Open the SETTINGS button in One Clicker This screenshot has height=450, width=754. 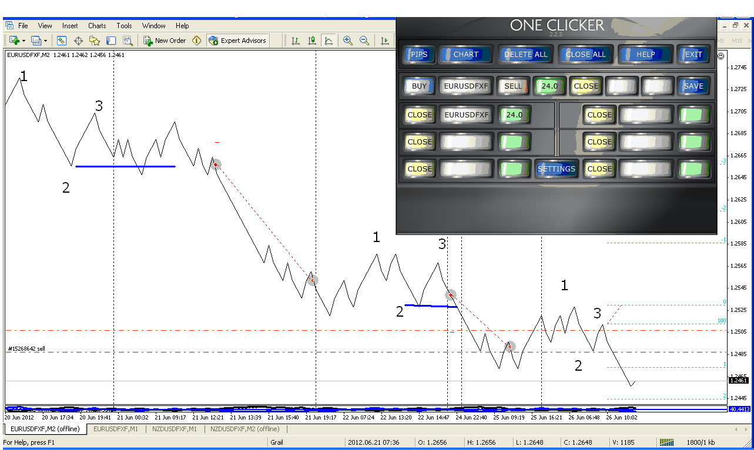(x=557, y=169)
